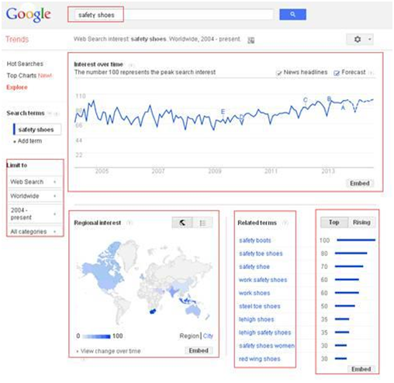This screenshot has height=383, width=394.
Task: Click the City link under the map
Action: point(208,336)
